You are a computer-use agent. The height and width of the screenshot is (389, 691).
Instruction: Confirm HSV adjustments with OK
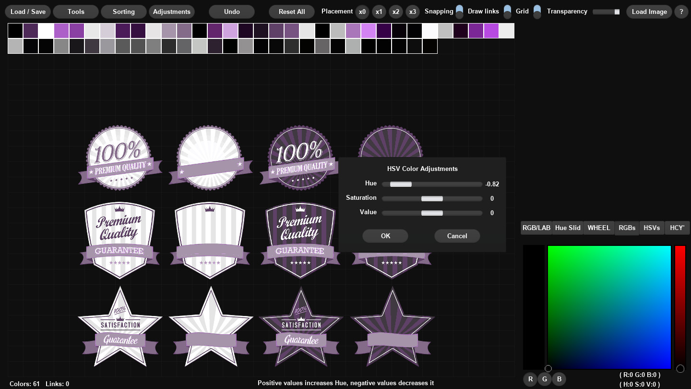tap(385, 236)
